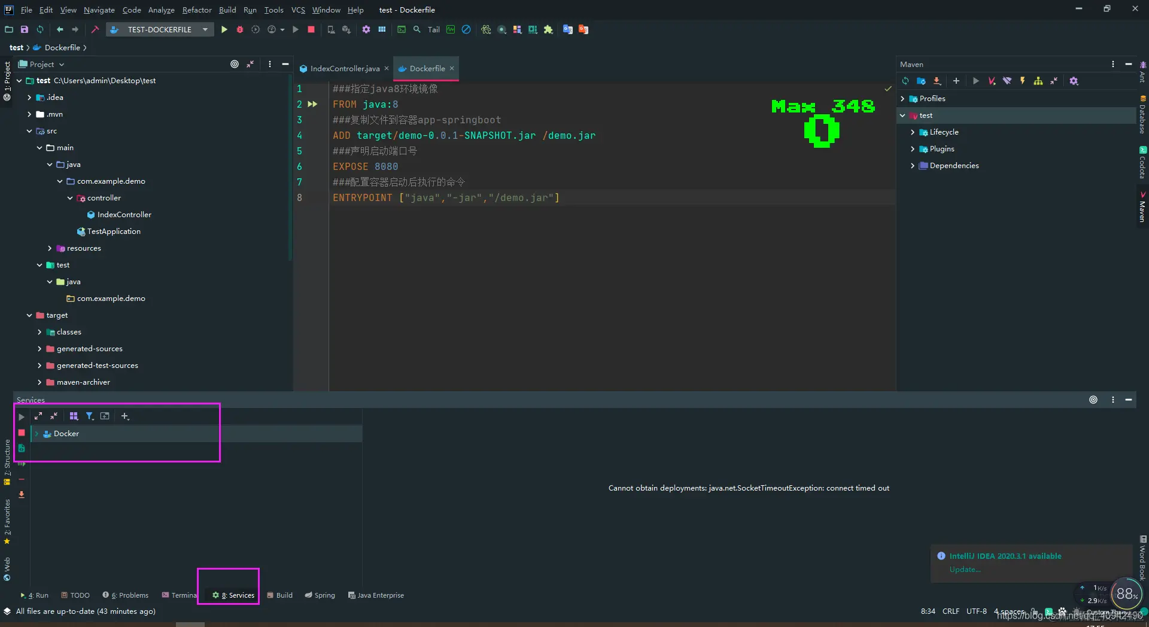Viewport: 1149px width, 627px height.
Task: Toggle Maven offline mode
Action: click(1007, 81)
